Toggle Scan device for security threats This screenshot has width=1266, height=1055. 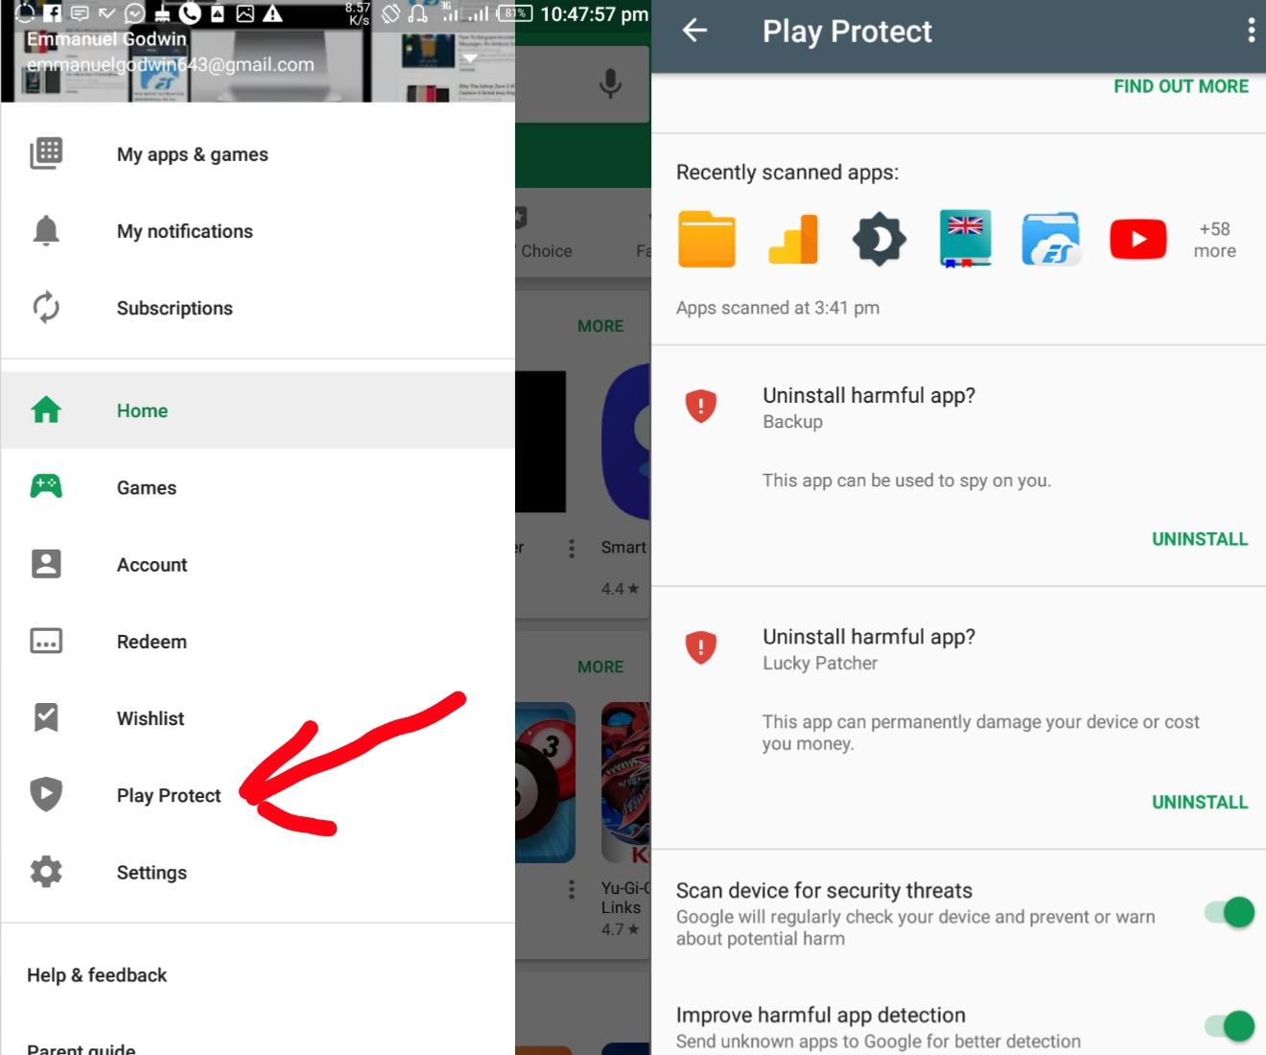[1230, 912]
